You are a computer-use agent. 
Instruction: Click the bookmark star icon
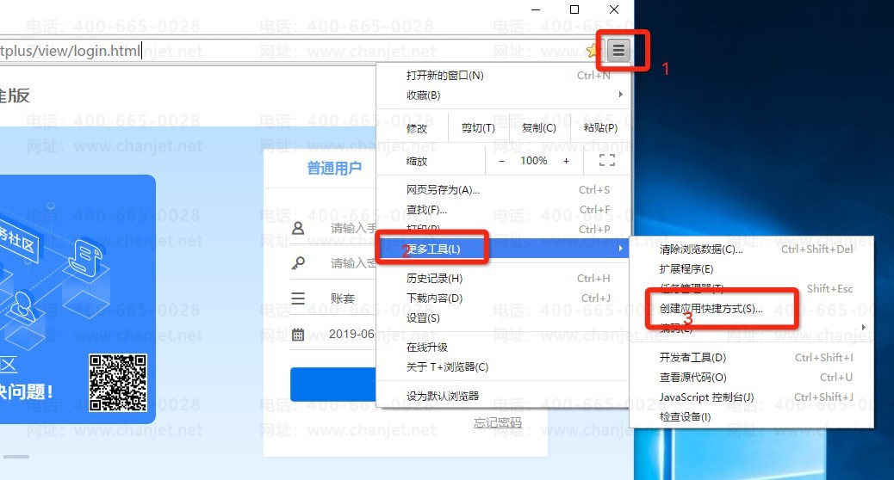[594, 51]
